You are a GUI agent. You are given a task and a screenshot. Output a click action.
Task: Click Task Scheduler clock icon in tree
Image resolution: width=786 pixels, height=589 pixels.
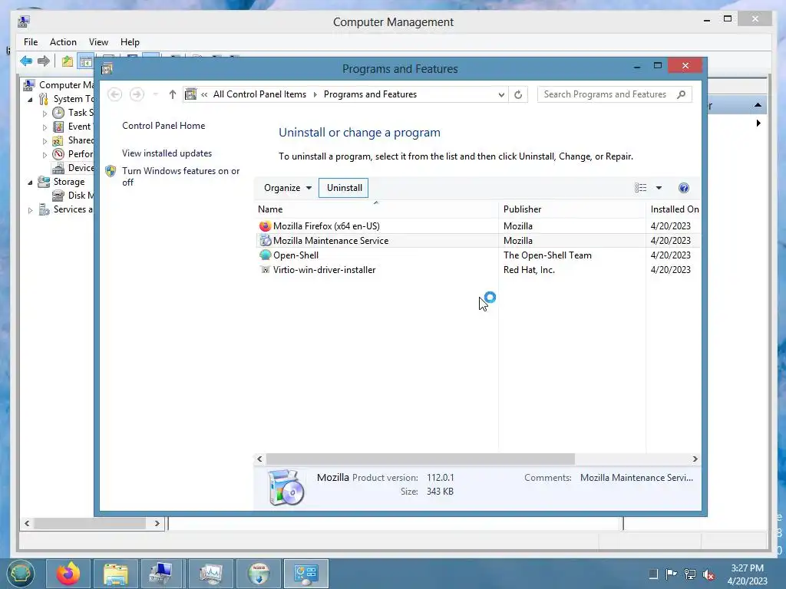coord(58,113)
